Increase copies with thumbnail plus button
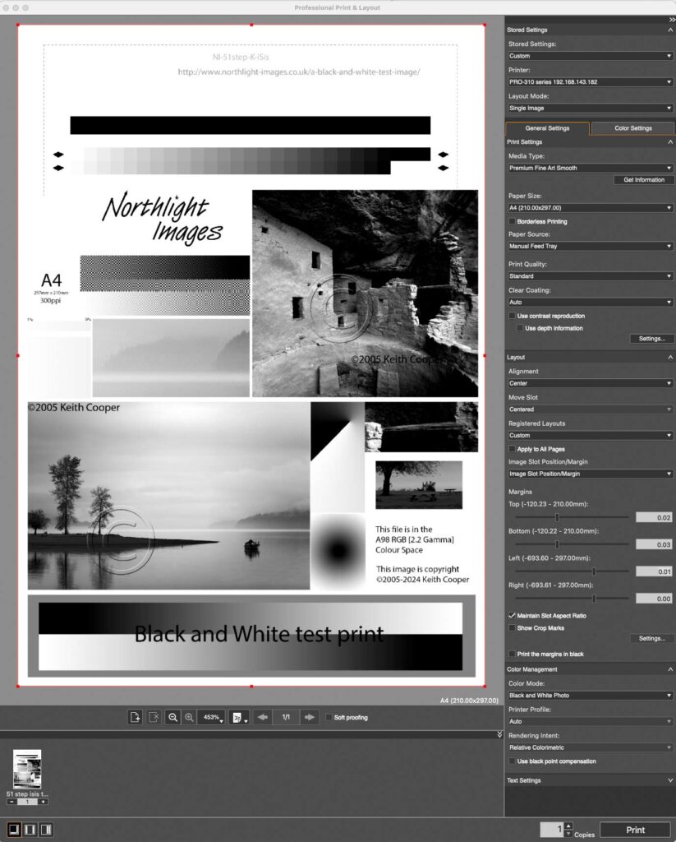This screenshot has width=676, height=842. pyautogui.click(x=43, y=802)
